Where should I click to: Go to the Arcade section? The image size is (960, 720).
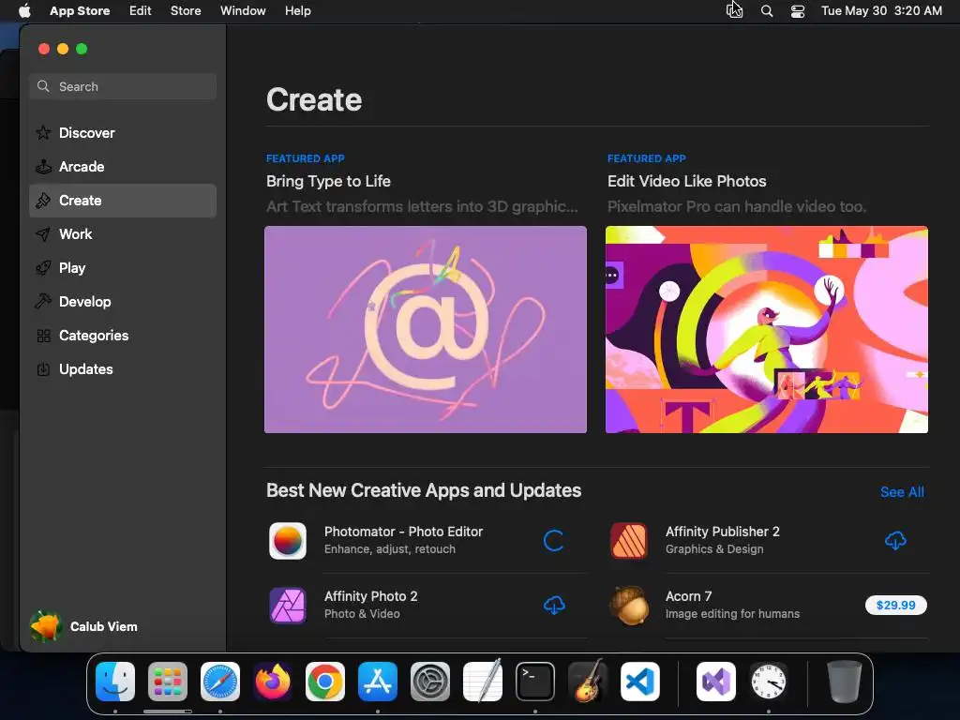123,167
